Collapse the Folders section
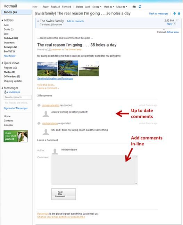Screen dimensions: 183x225 2,20
